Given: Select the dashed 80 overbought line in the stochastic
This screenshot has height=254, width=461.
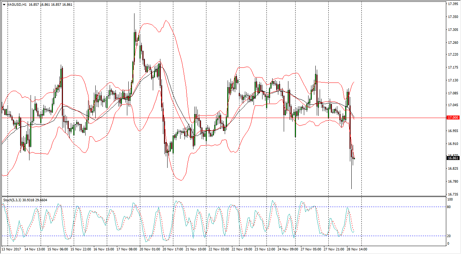Looking at the screenshot, I should click(223, 207).
